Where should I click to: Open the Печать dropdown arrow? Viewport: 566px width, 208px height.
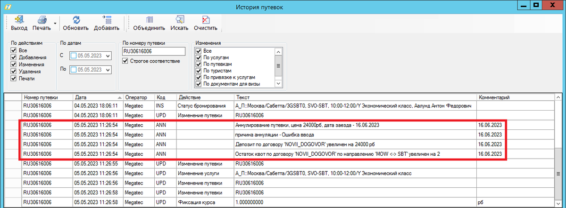(55, 23)
